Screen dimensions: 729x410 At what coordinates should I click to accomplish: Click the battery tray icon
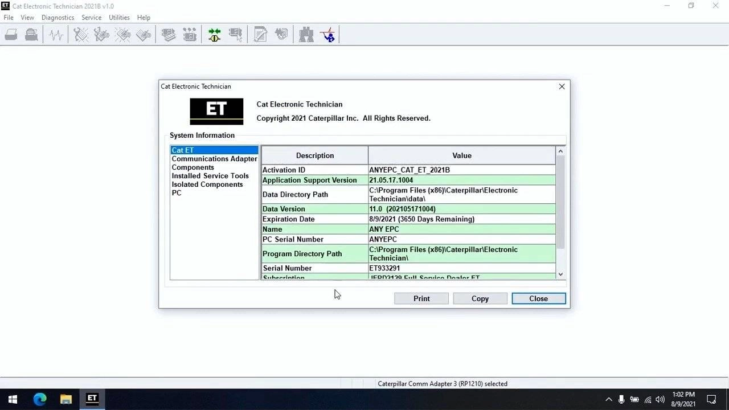[634, 400]
